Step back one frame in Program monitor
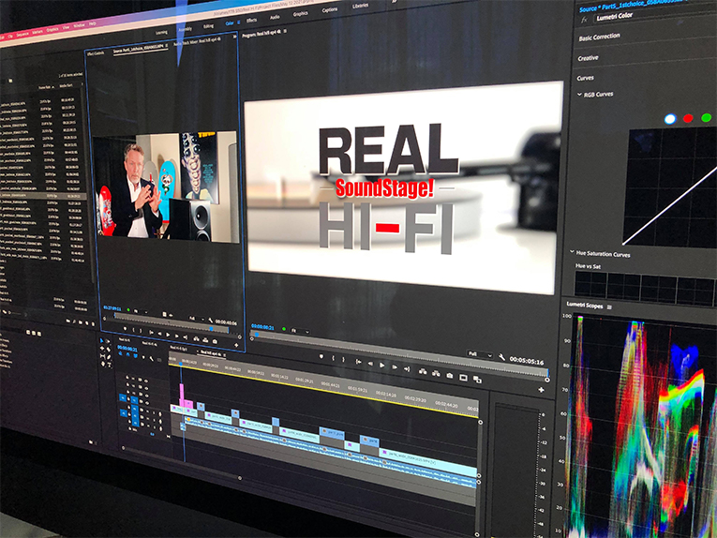The height and width of the screenshot is (538, 717). 370,364
